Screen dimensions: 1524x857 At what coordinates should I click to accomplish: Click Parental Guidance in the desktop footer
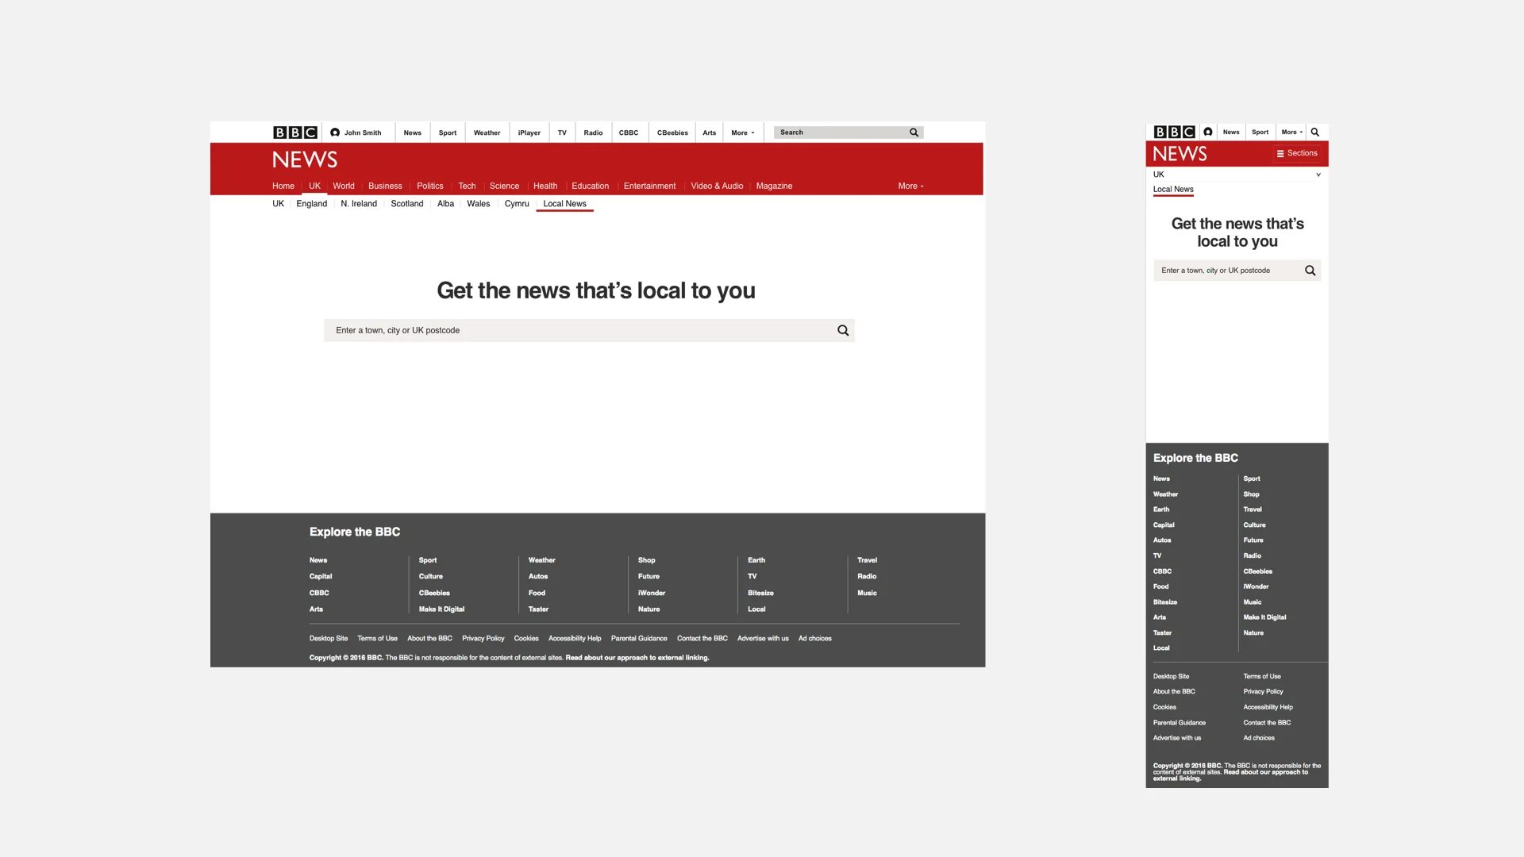coord(639,638)
